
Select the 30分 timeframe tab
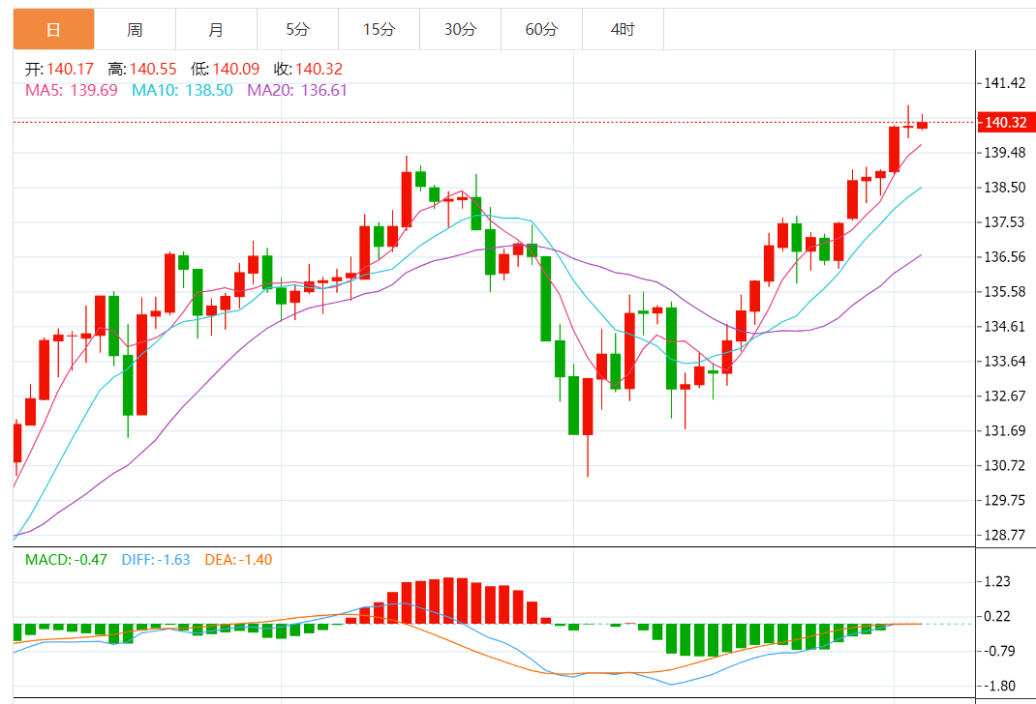coord(460,29)
